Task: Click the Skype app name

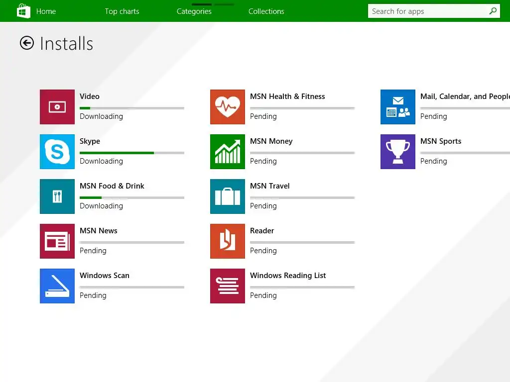Action: (90, 142)
